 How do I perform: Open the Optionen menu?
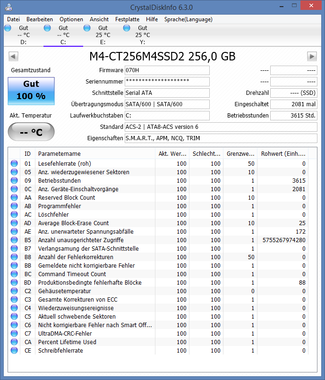[71, 19]
